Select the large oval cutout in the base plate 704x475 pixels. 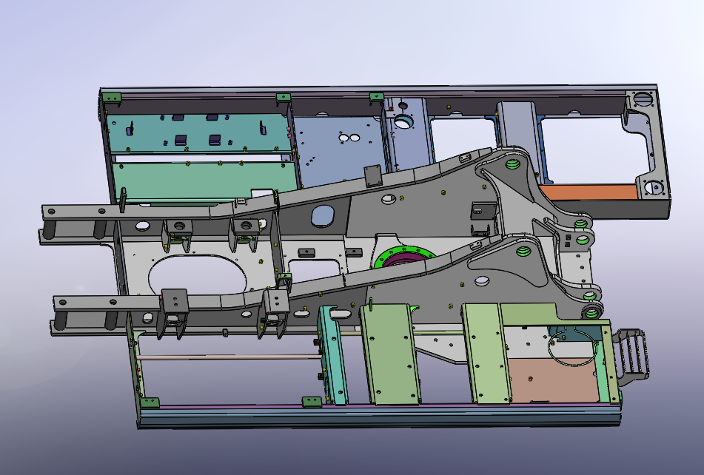pyautogui.click(x=198, y=277)
